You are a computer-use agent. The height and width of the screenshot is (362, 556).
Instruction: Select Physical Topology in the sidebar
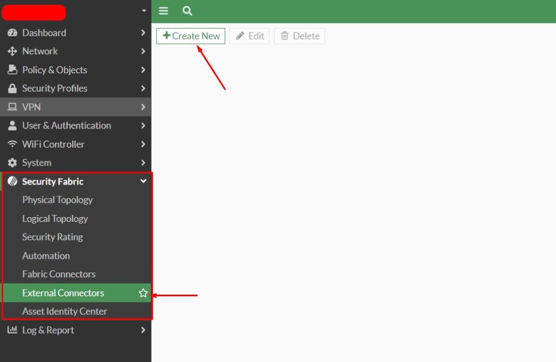coord(58,200)
